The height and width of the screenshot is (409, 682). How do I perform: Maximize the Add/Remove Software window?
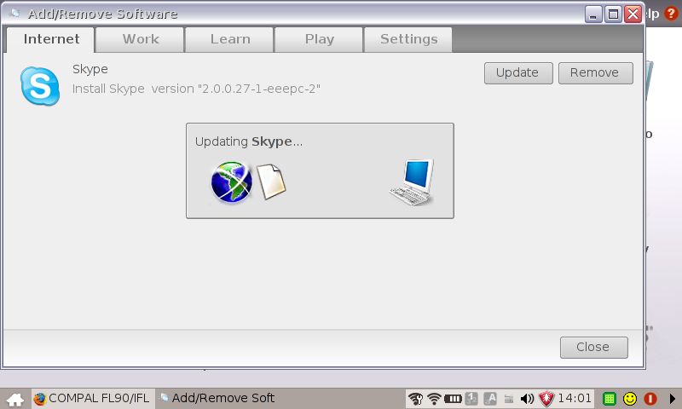(x=613, y=14)
